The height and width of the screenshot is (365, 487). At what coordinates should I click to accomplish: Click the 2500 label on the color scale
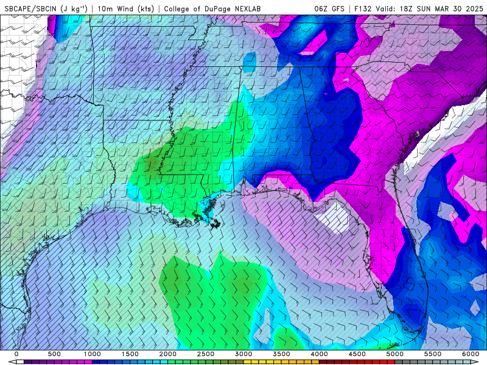click(x=206, y=354)
